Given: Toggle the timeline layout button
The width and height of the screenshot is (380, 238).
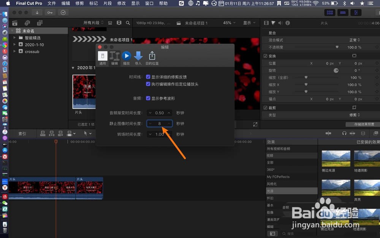Looking at the screenshot, I should coord(343,13).
